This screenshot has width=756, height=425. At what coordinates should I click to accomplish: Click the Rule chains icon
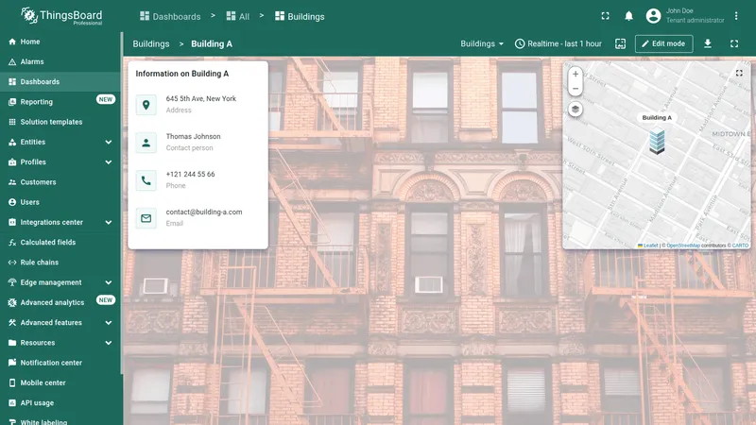[x=12, y=263]
